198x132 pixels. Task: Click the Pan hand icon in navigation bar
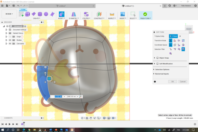point(91,118)
